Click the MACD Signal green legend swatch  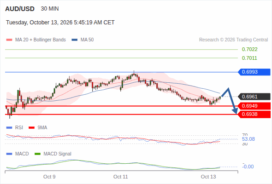37,154
